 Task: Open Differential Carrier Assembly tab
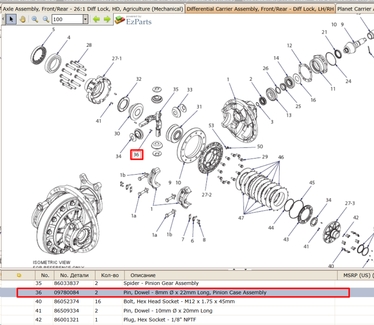[260, 9]
